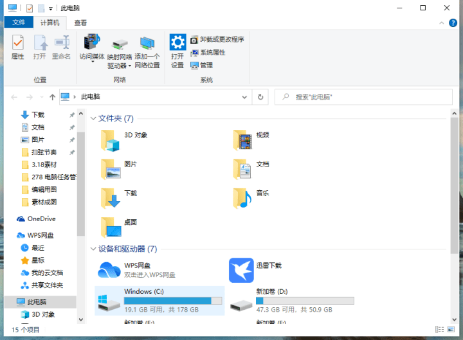
Task: Select the 音乐 folder
Action: point(242,198)
